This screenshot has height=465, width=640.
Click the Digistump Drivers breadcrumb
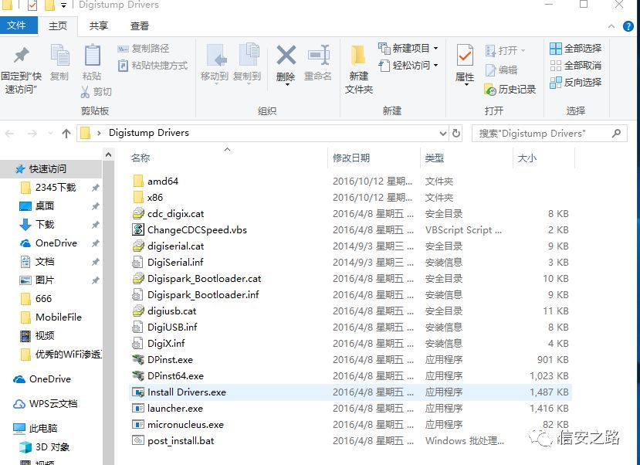148,133
